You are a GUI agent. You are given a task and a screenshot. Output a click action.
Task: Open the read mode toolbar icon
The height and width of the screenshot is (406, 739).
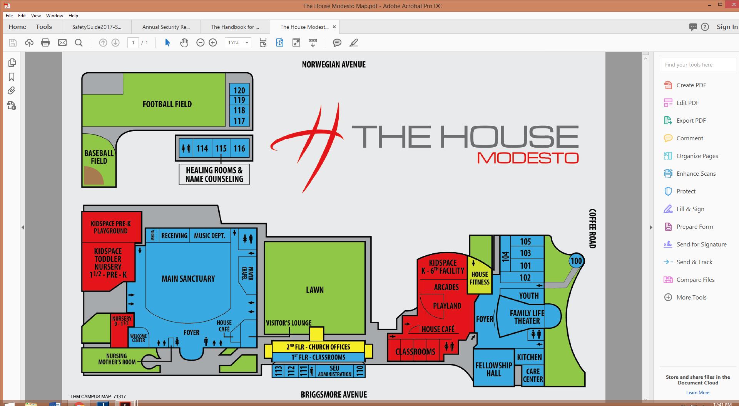click(313, 43)
